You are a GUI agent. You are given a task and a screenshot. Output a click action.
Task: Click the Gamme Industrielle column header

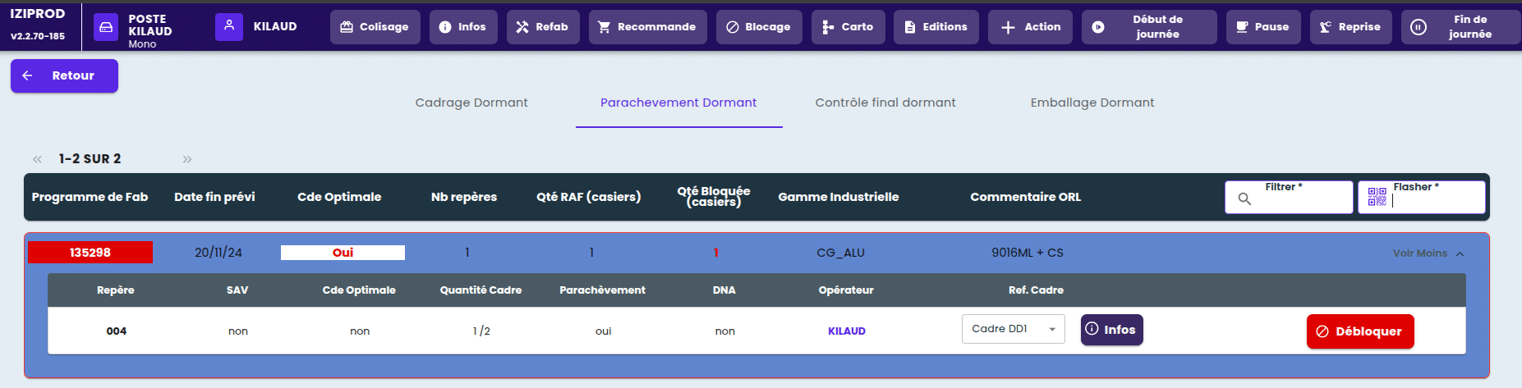pos(839,197)
